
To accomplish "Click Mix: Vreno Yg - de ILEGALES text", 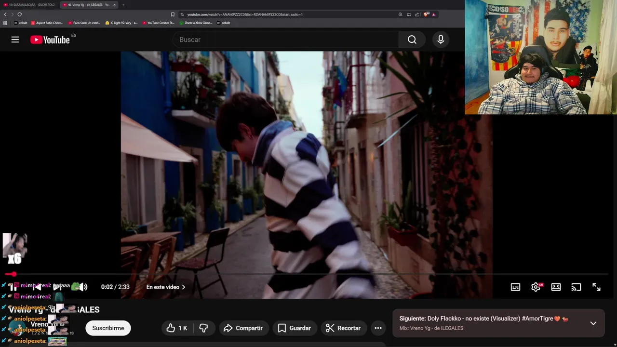I will (x=431, y=328).
